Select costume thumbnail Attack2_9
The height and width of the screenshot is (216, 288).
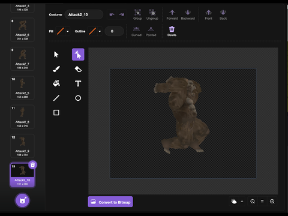22,146
